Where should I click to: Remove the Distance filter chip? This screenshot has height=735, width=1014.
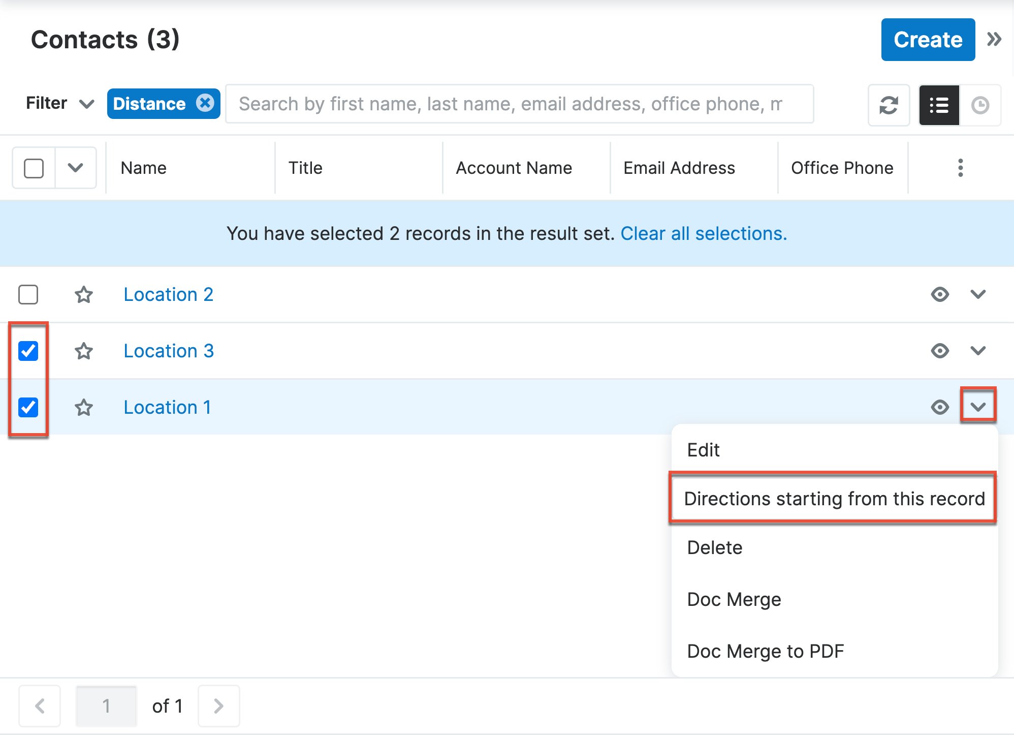205,103
